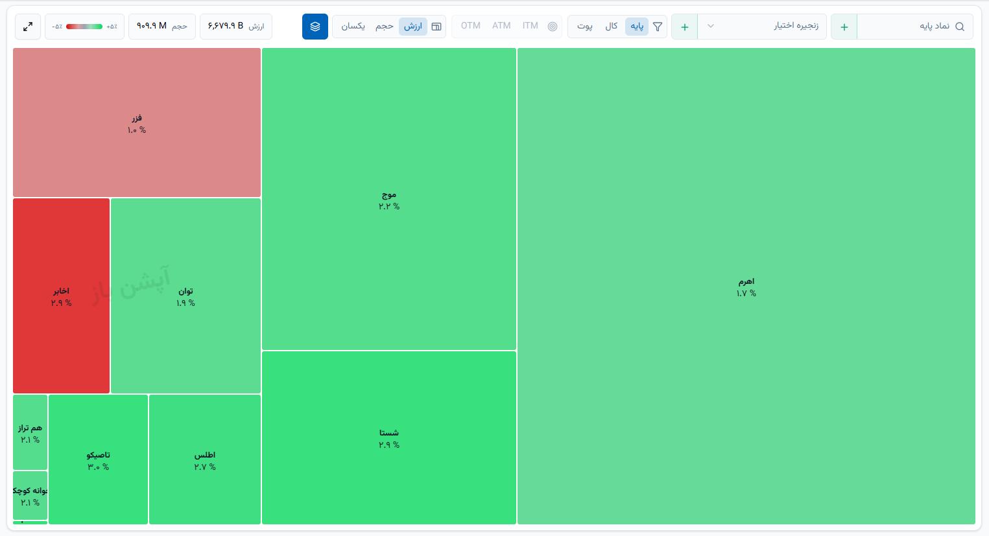989x536 pixels.
Task: Click the layout icon beside ارزش
Action: point(436,27)
